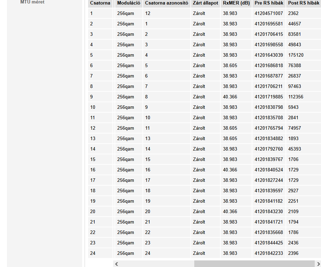The height and width of the screenshot is (267, 321).
Task: Click channel number 17 in Csatorna column
Action: point(93,180)
